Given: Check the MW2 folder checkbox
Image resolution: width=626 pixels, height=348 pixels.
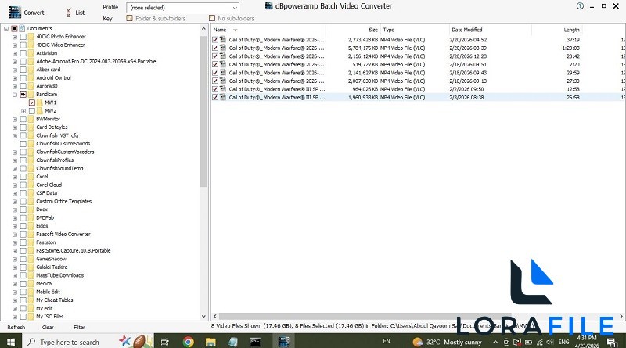Looking at the screenshot, I should [x=32, y=111].
